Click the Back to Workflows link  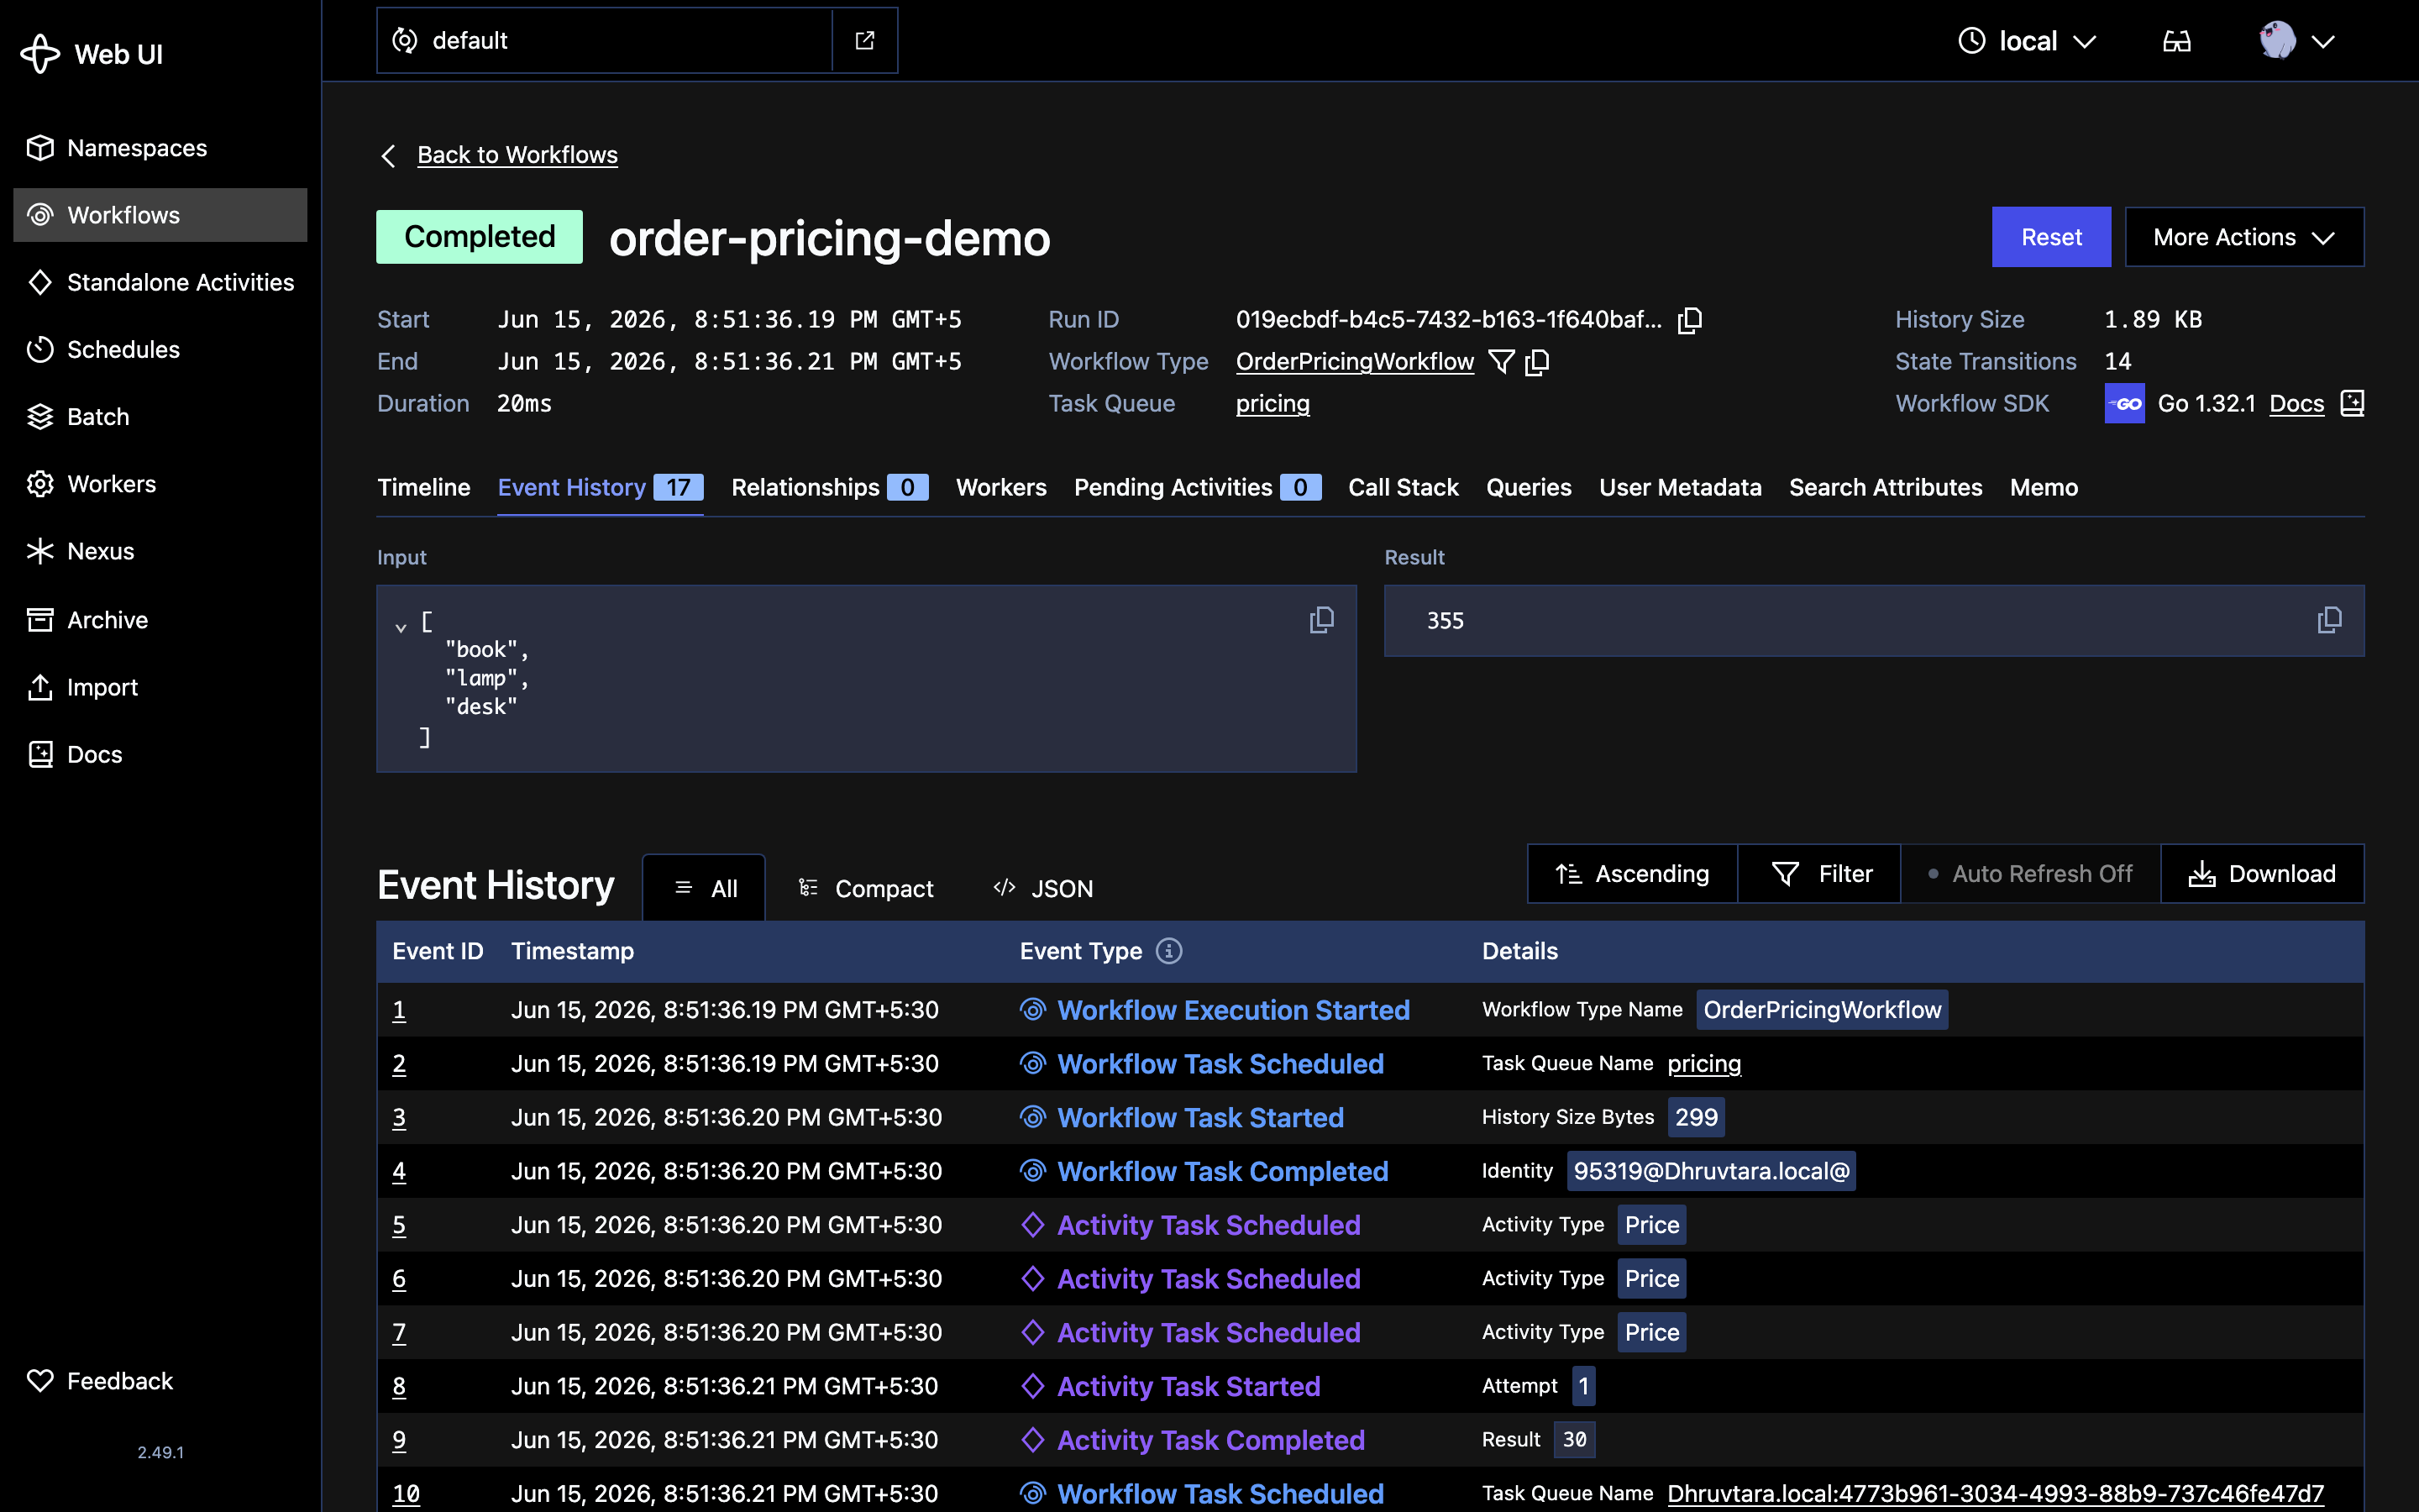(x=517, y=155)
